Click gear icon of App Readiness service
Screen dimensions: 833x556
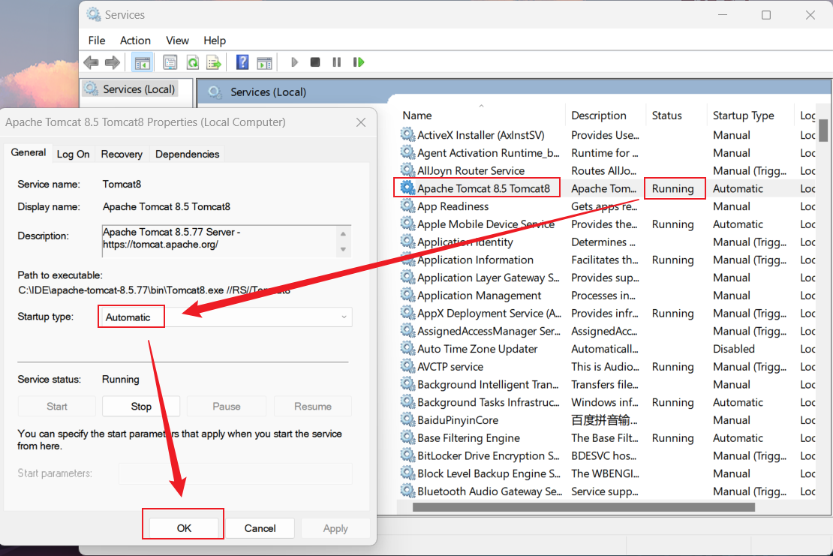(407, 206)
